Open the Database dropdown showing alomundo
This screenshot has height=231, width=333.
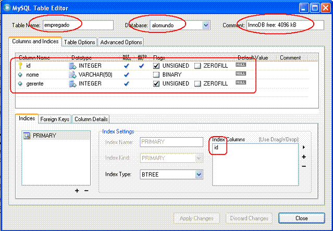tap(205, 25)
